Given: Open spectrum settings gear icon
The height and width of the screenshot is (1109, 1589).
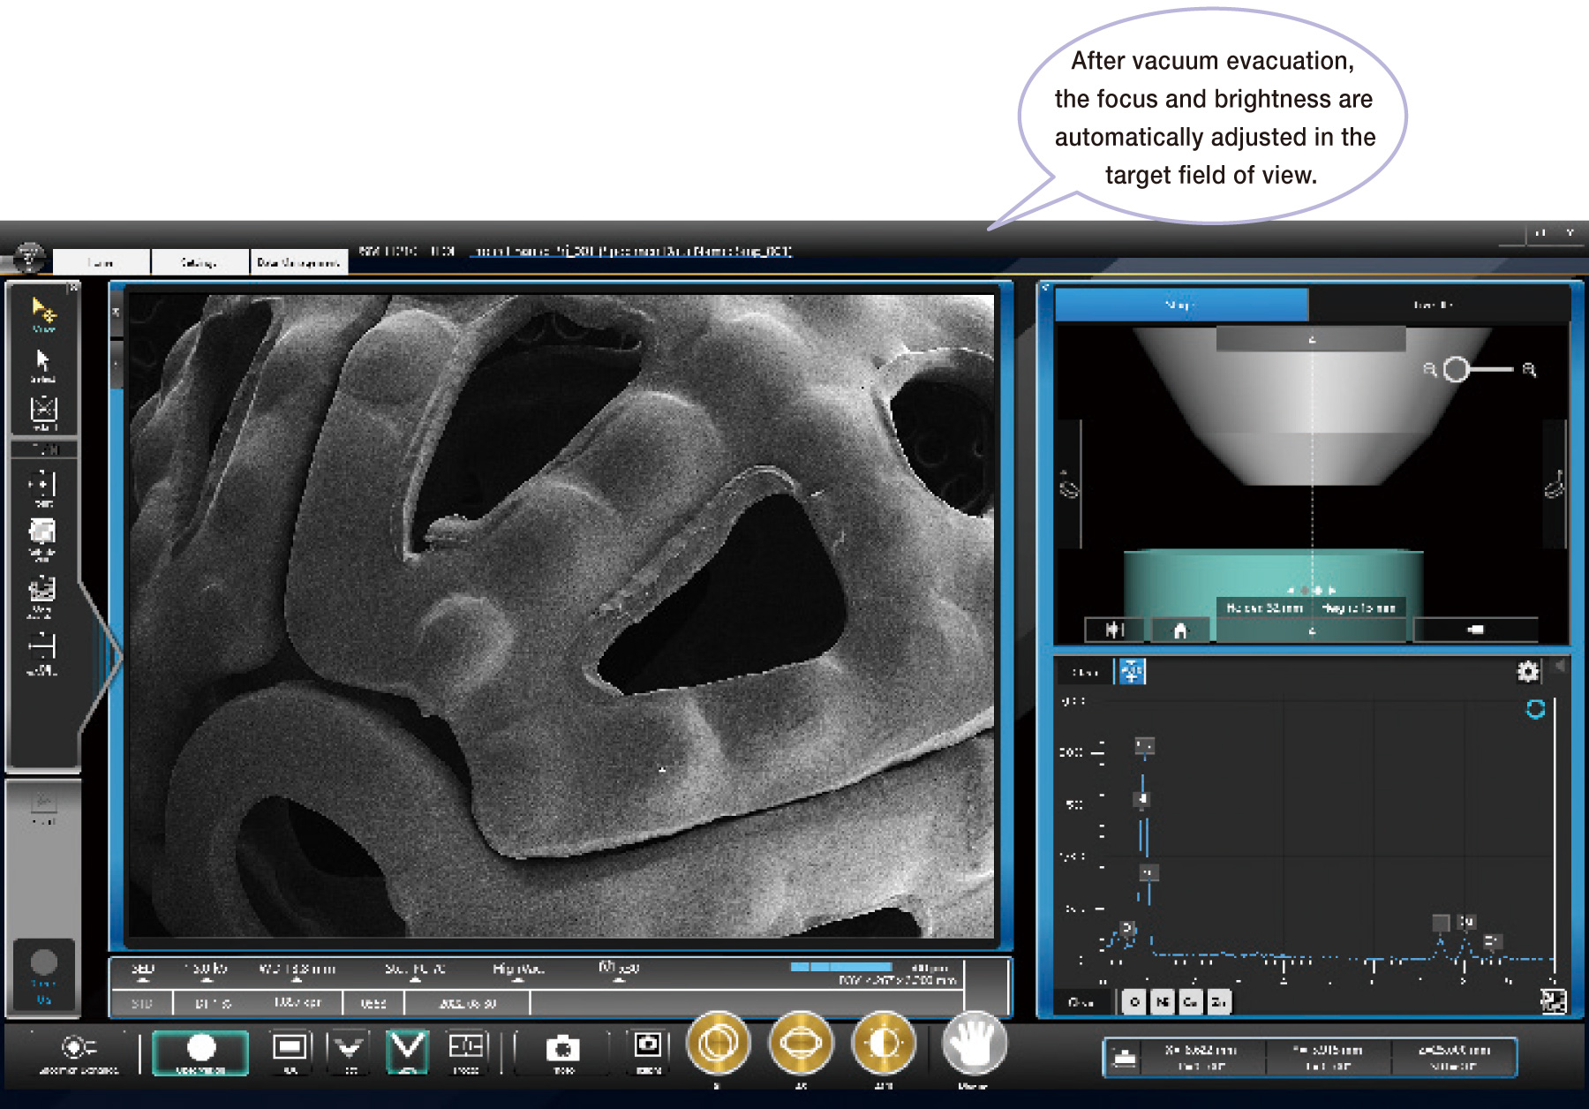Looking at the screenshot, I should 1527,672.
